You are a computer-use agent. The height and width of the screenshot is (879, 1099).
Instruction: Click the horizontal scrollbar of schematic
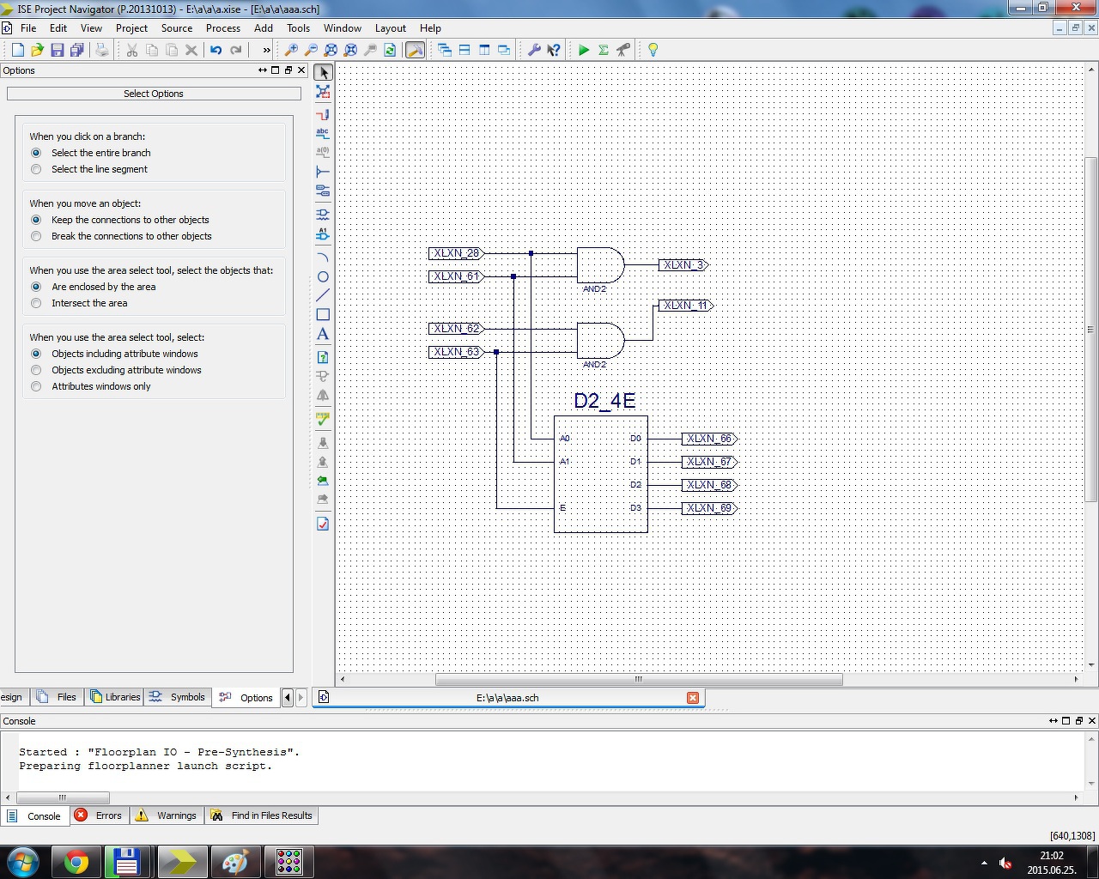point(638,679)
